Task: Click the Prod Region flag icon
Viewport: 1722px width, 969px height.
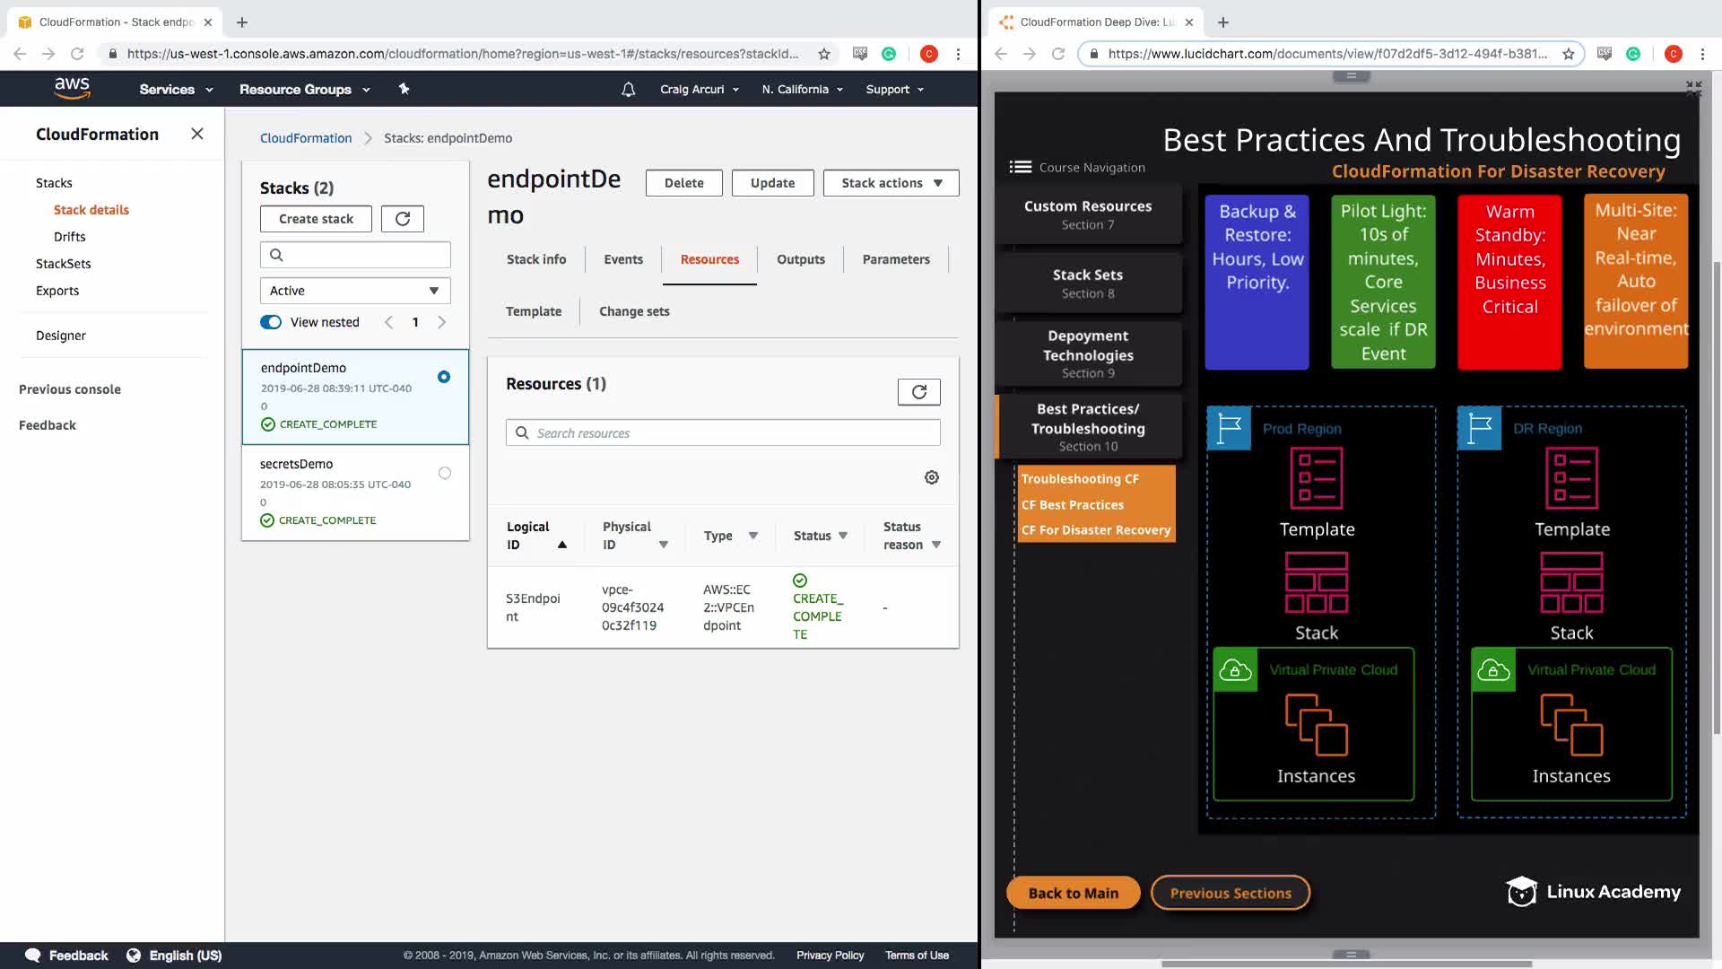Action: pyautogui.click(x=1229, y=428)
